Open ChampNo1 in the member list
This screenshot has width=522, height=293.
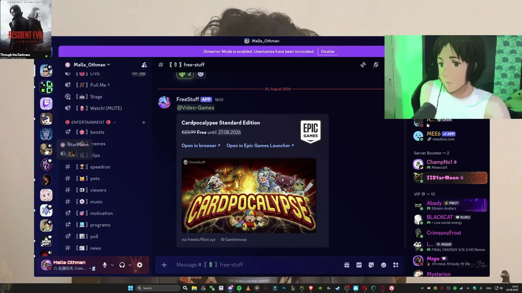point(450,164)
